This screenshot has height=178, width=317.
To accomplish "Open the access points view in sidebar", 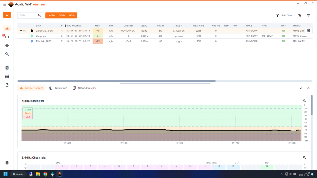I will tap(7, 28).
